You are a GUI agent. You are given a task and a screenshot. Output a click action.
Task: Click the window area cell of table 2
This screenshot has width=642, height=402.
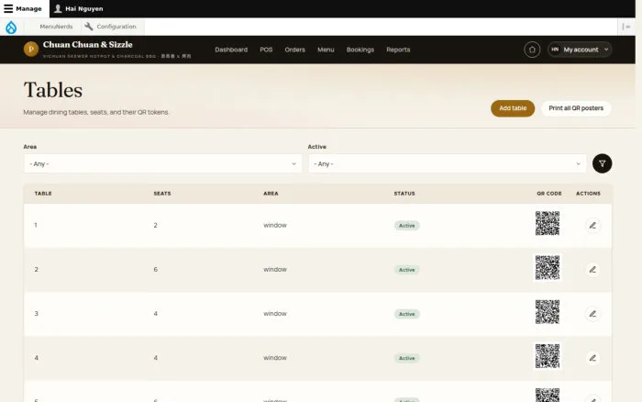[275, 269]
